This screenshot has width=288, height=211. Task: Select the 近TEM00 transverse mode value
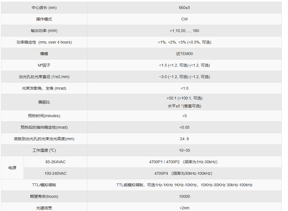184,54
